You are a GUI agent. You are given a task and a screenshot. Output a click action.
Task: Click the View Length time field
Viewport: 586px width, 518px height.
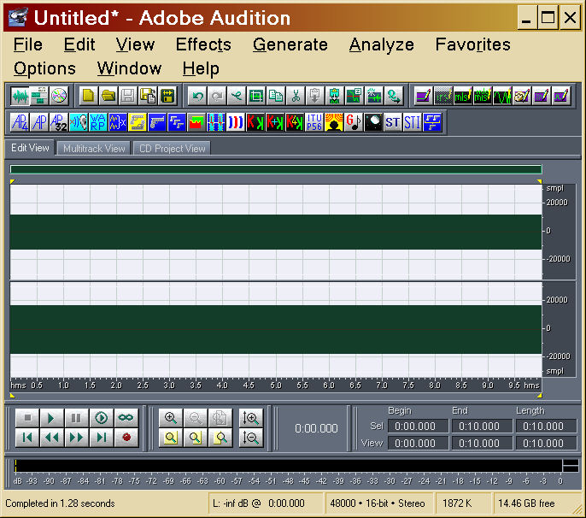pyautogui.click(x=546, y=443)
